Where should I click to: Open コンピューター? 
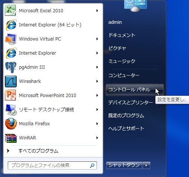[124, 75]
